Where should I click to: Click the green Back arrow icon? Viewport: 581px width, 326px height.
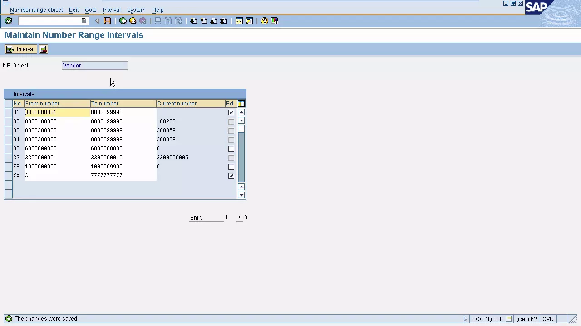(x=123, y=21)
